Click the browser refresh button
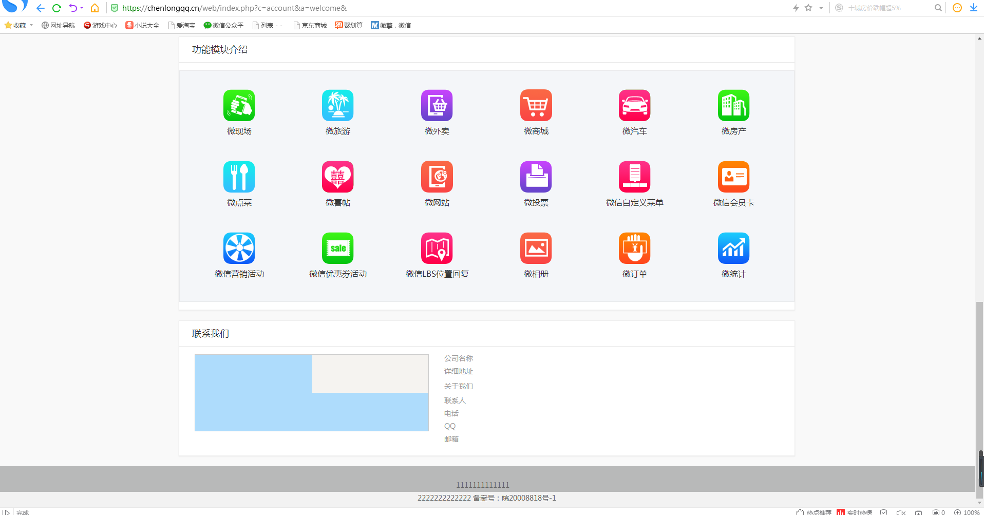 tap(57, 8)
